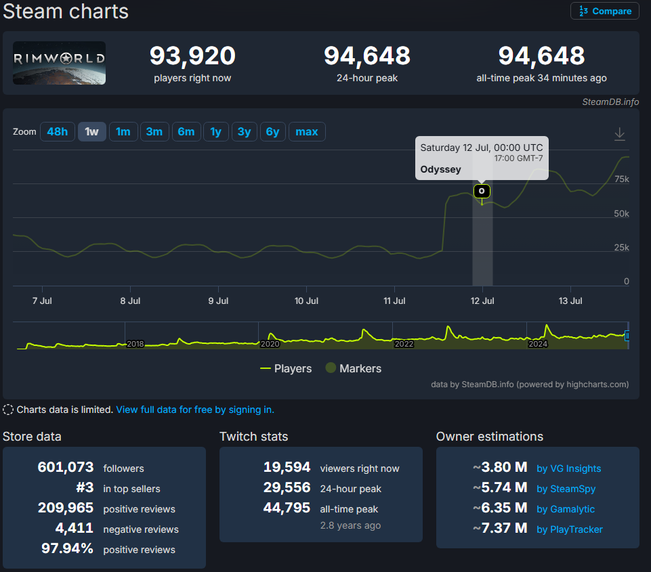Click '44,795' Twitch all-time peak
The width and height of the screenshot is (651, 572).
pos(287,508)
